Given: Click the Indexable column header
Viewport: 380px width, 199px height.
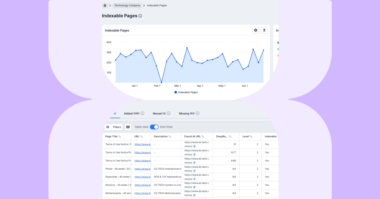Looking at the screenshot, I should pos(271,137).
